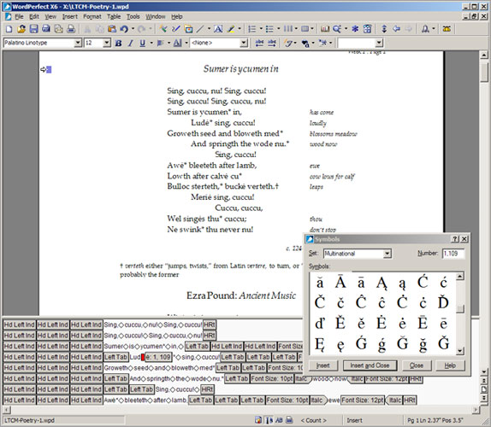Open the Table menu
Screen dimensions: 491x427
coord(114,16)
